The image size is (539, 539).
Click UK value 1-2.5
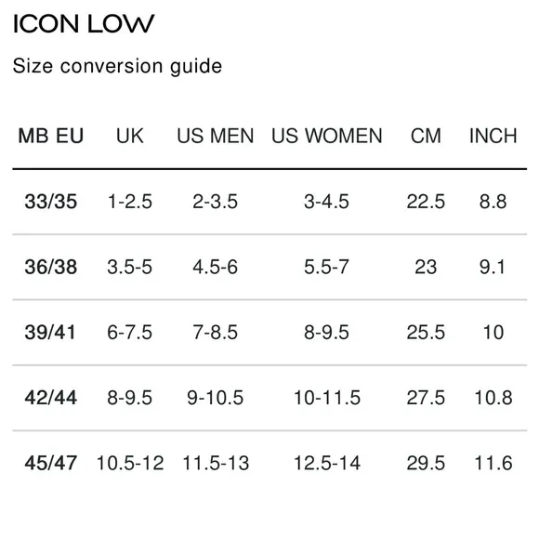pyautogui.click(x=129, y=202)
